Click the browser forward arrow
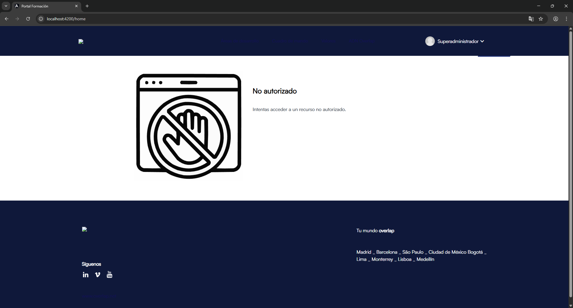This screenshot has height=308, width=573. [x=17, y=19]
